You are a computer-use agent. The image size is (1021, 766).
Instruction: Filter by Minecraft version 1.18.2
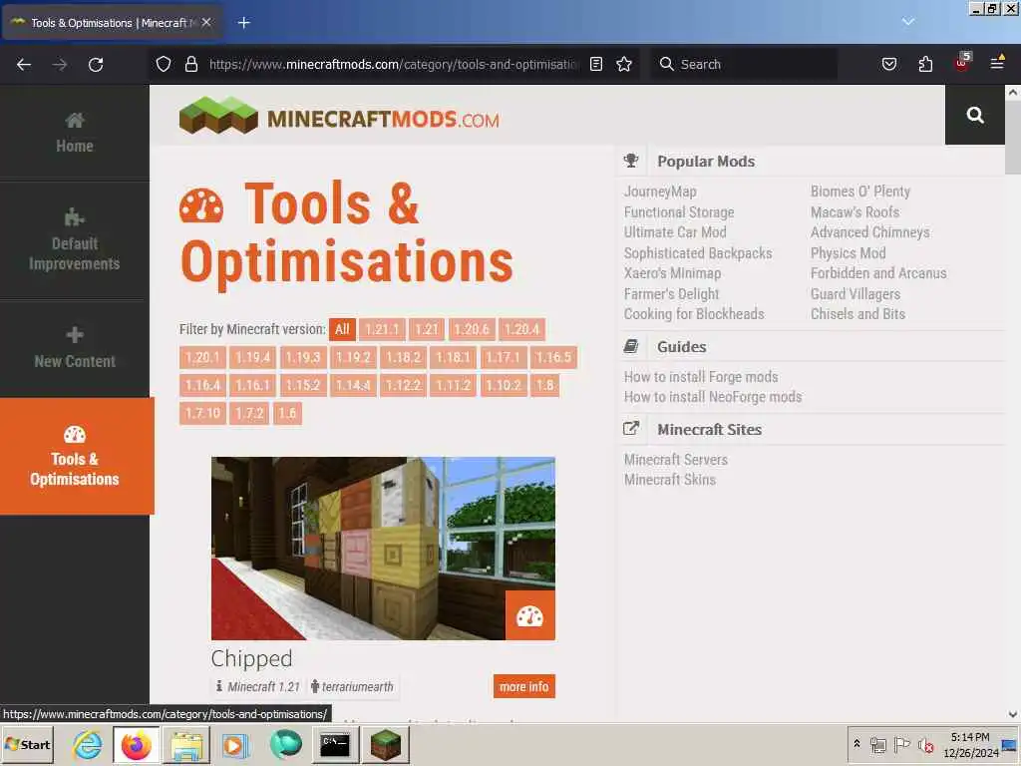tap(404, 358)
